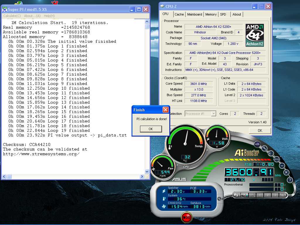Click the Gehäuse 3813 rpm readout

tap(200, 207)
